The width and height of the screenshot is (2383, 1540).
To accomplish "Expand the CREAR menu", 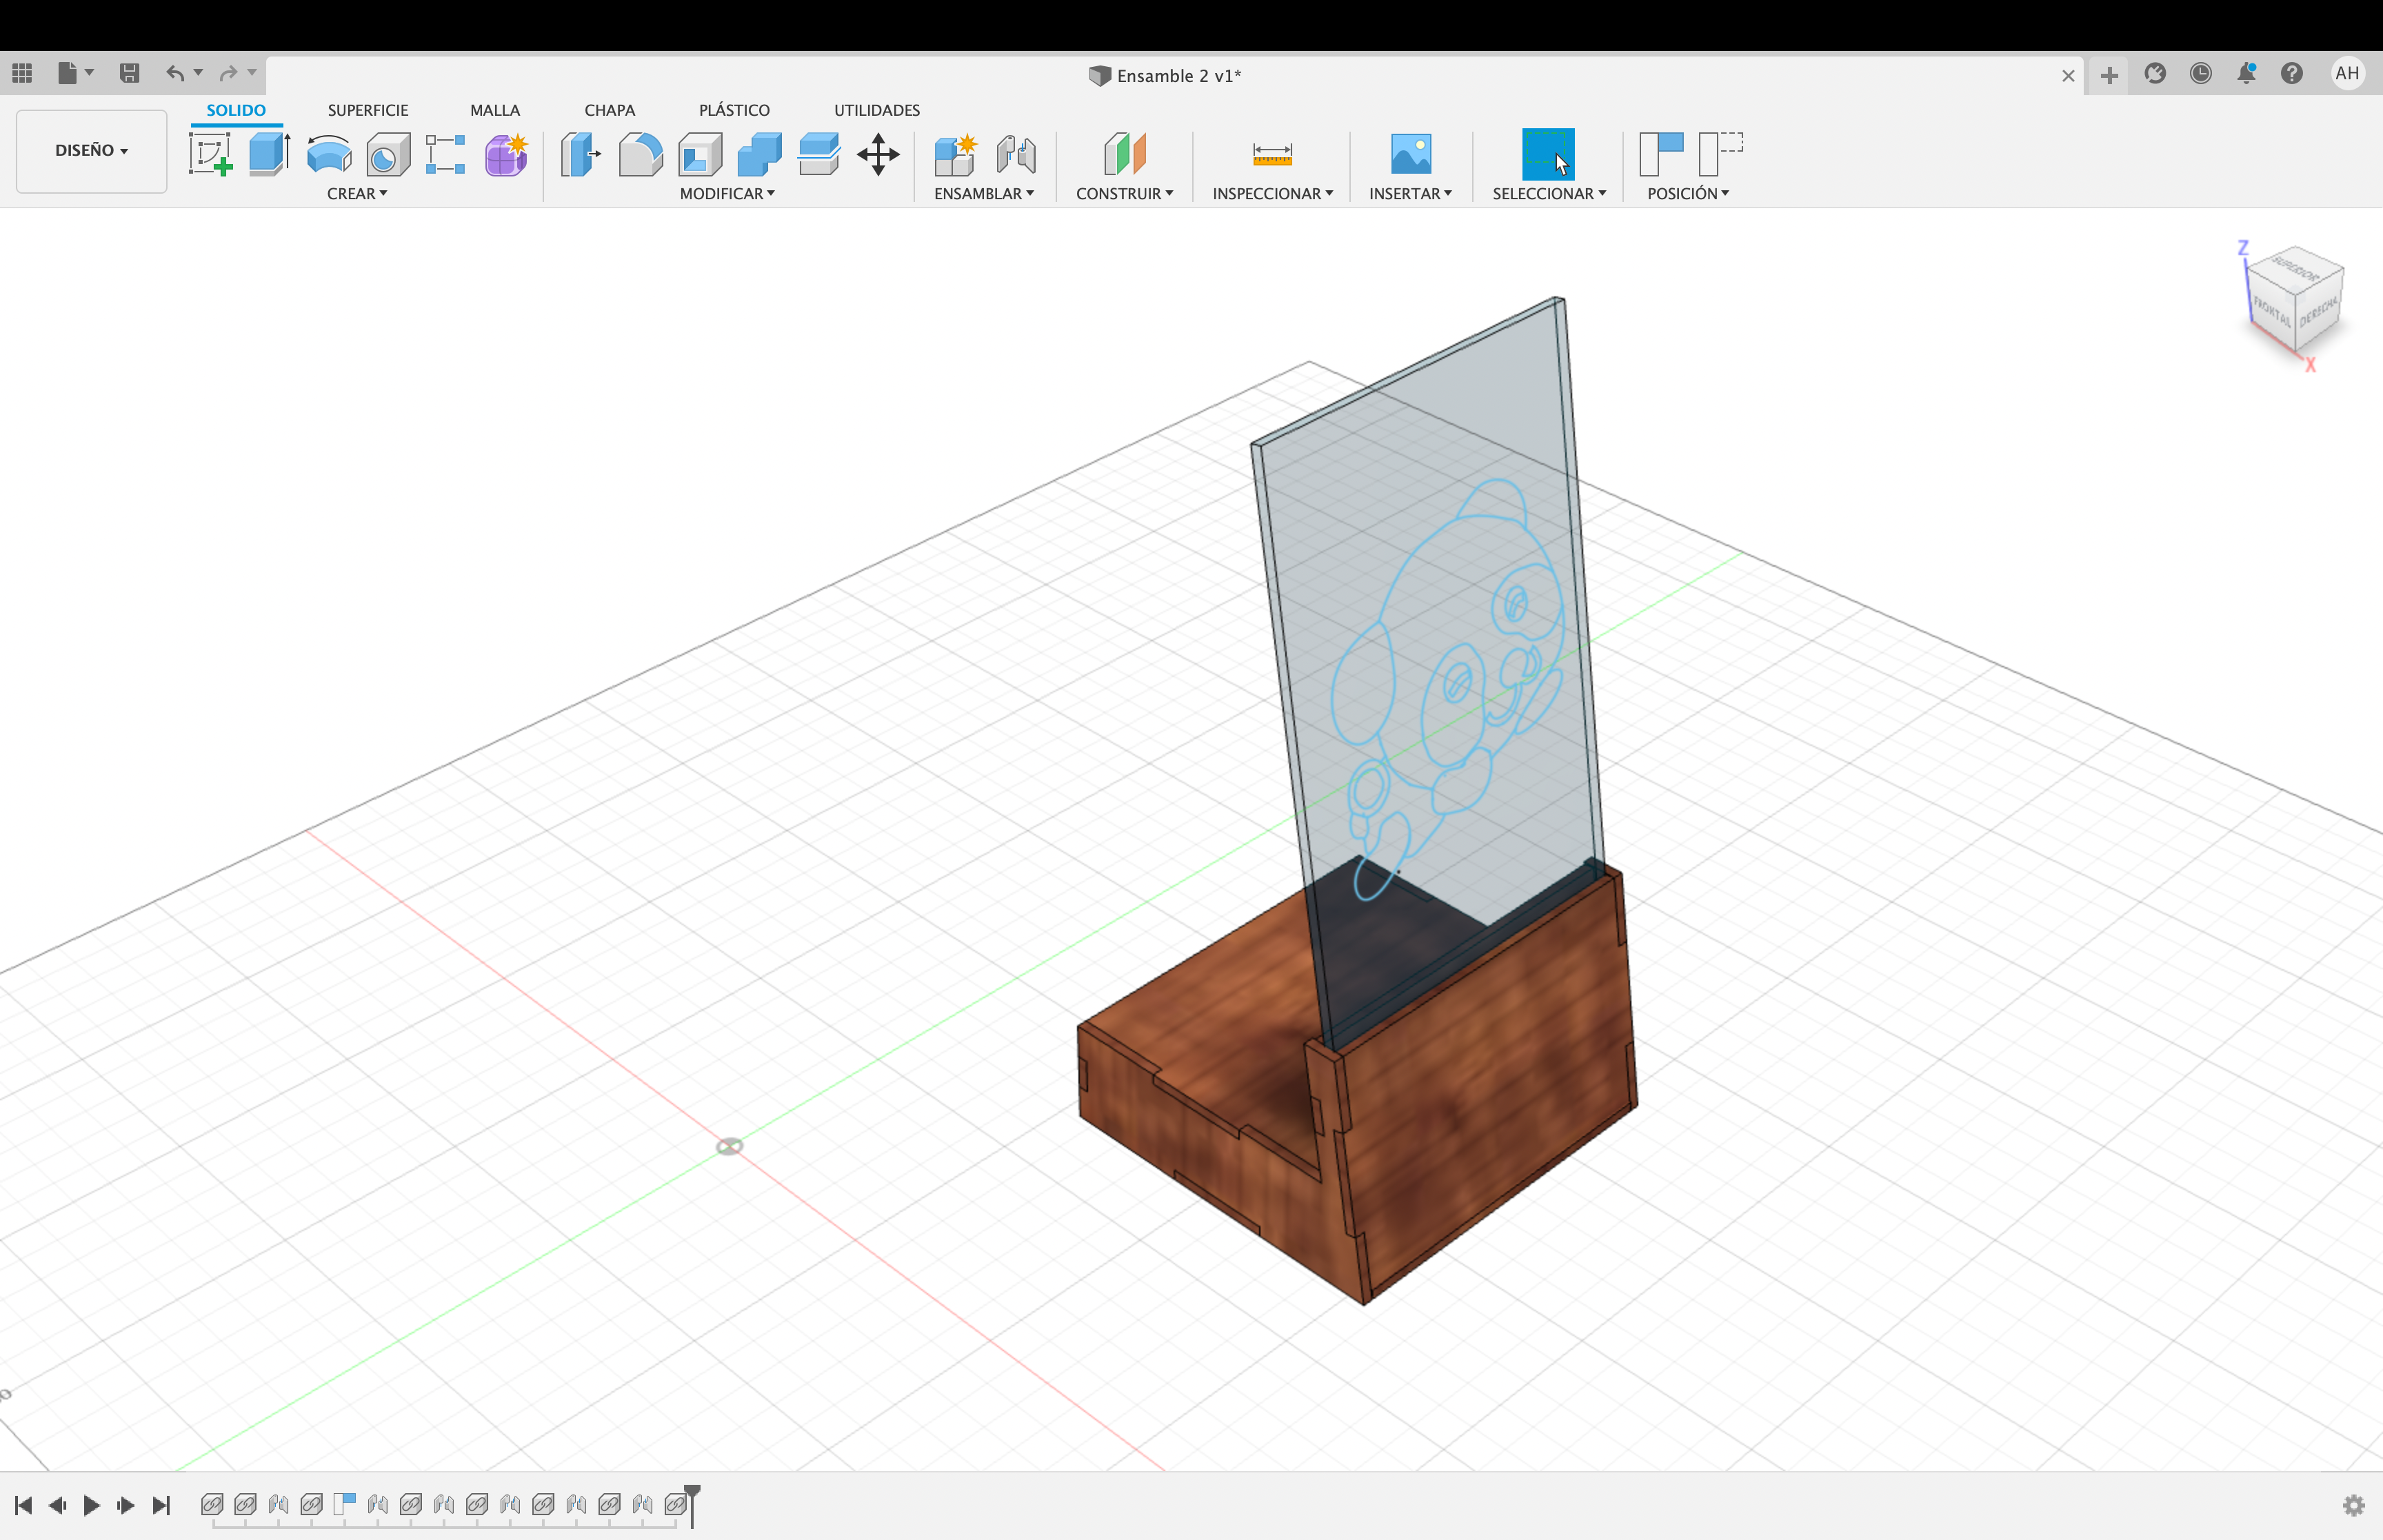I will (357, 194).
